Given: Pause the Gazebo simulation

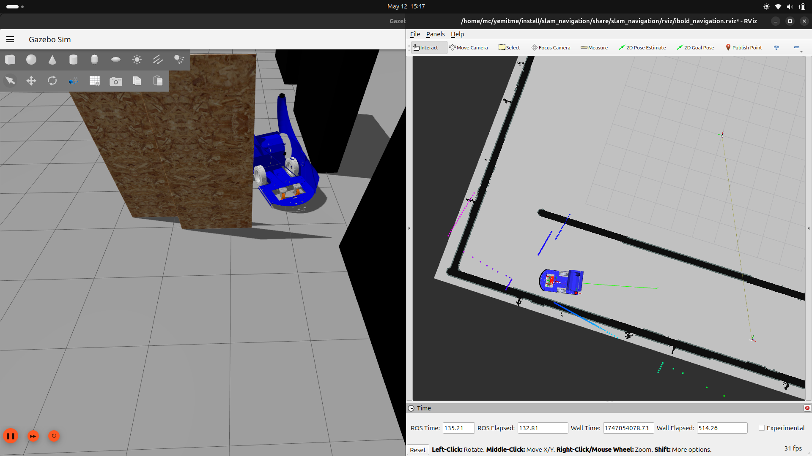Looking at the screenshot, I should (11, 436).
